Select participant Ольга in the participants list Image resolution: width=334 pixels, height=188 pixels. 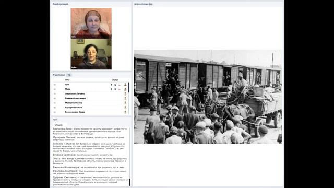tap(74, 108)
